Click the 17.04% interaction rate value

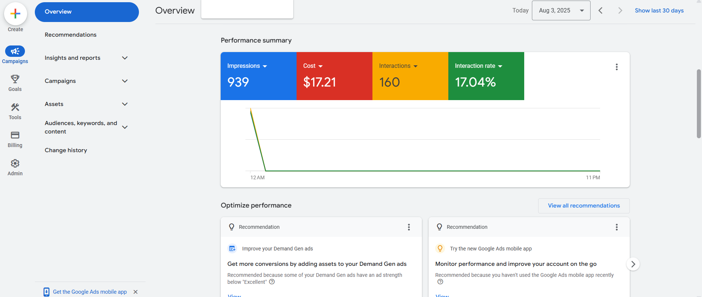tap(475, 82)
